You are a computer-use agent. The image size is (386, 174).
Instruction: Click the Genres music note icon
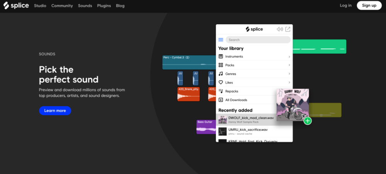click(x=221, y=74)
